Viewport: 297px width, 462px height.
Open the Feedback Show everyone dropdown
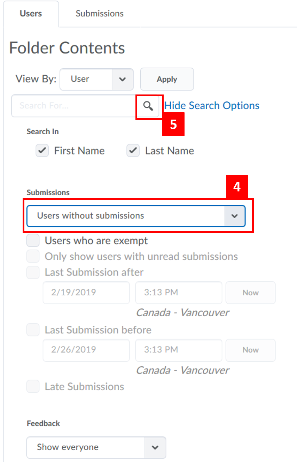point(96,447)
